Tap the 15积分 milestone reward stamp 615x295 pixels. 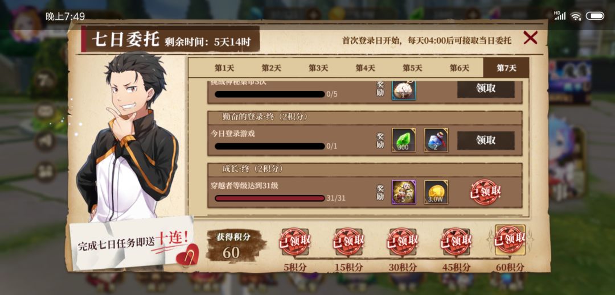(348, 242)
